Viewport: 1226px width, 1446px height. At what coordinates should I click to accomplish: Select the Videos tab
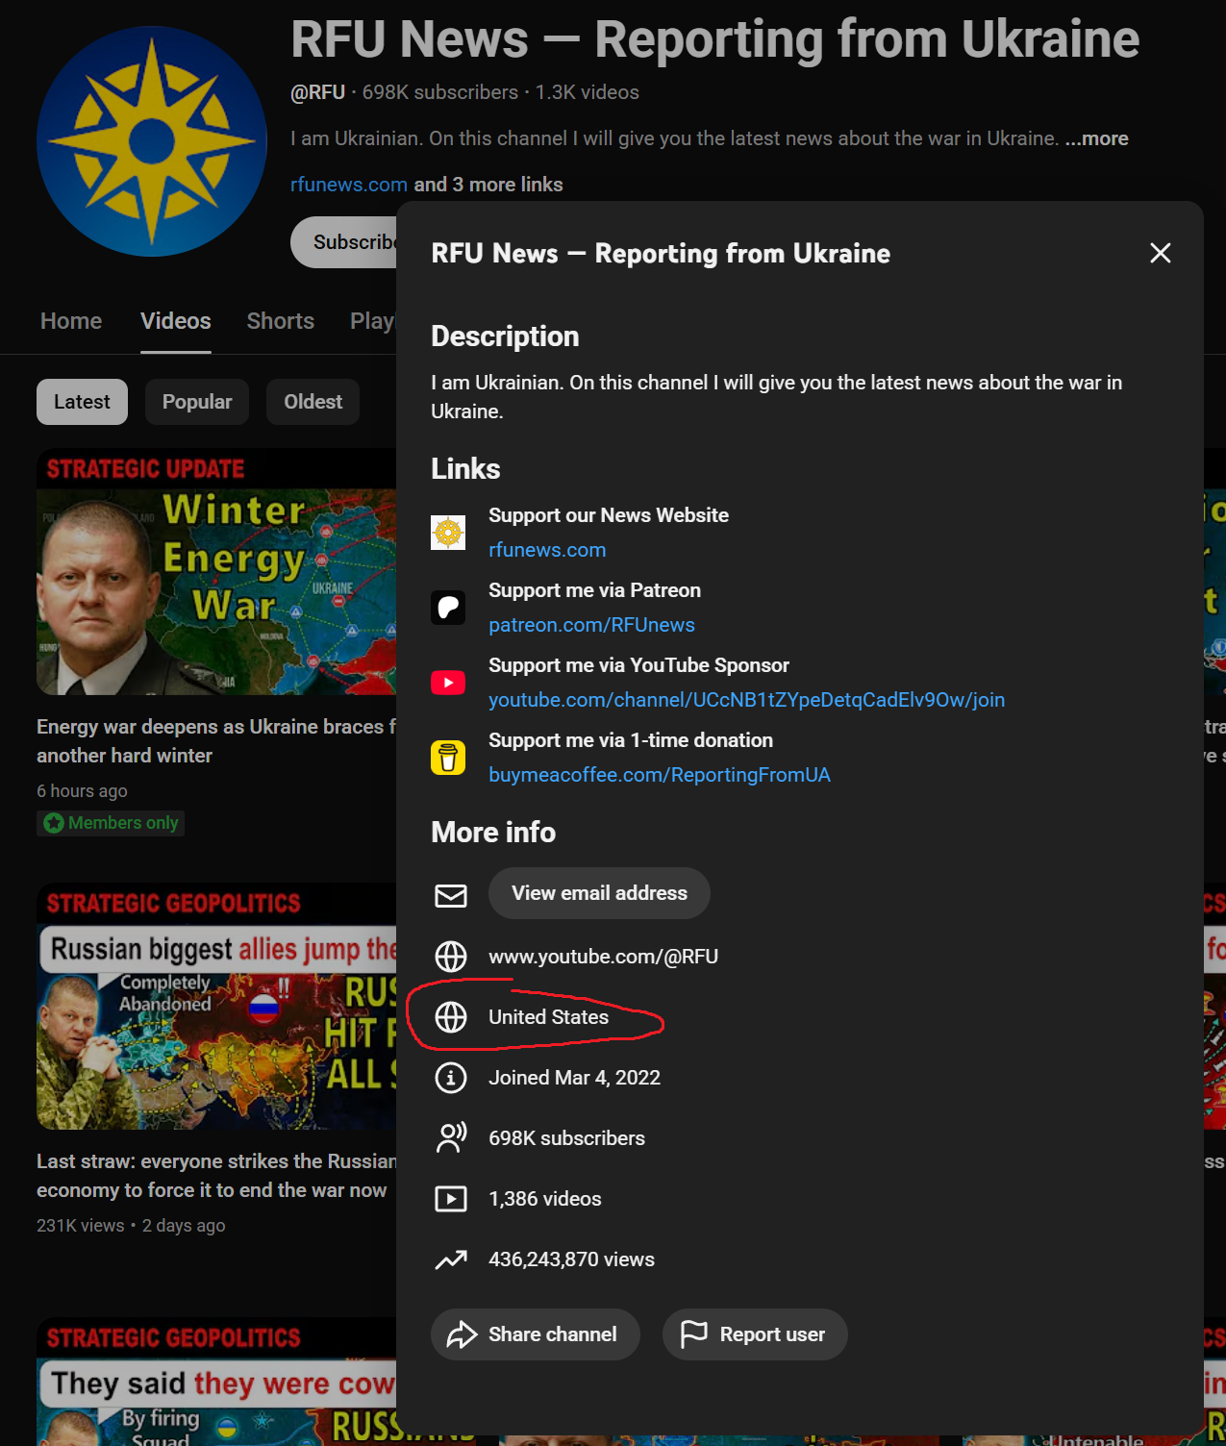(176, 321)
